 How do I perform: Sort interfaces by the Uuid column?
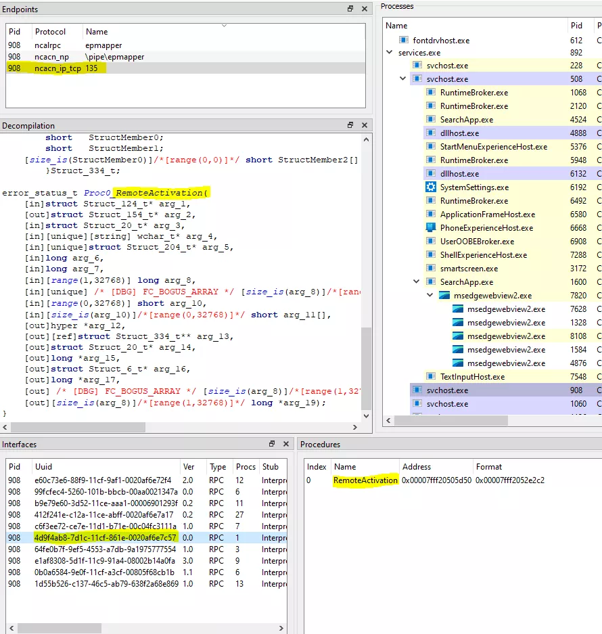point(106,467)
